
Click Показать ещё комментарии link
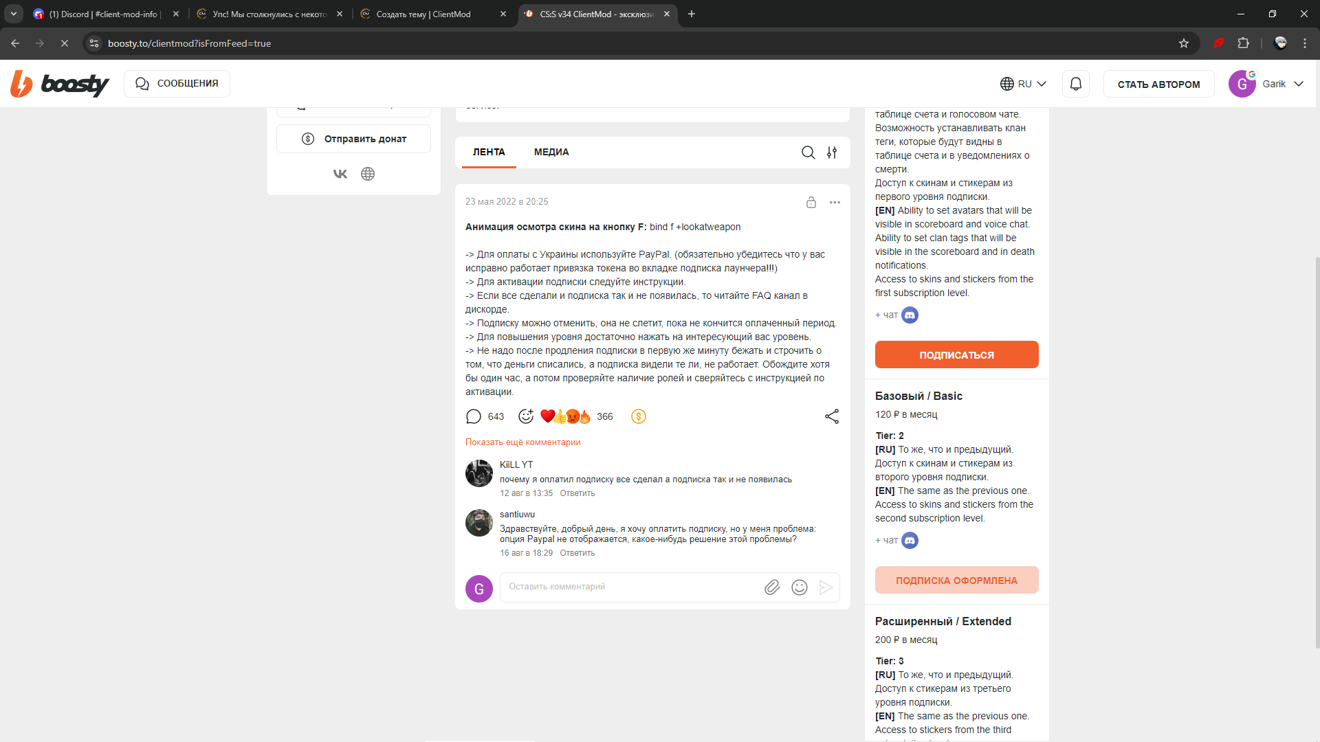(522, 442)
